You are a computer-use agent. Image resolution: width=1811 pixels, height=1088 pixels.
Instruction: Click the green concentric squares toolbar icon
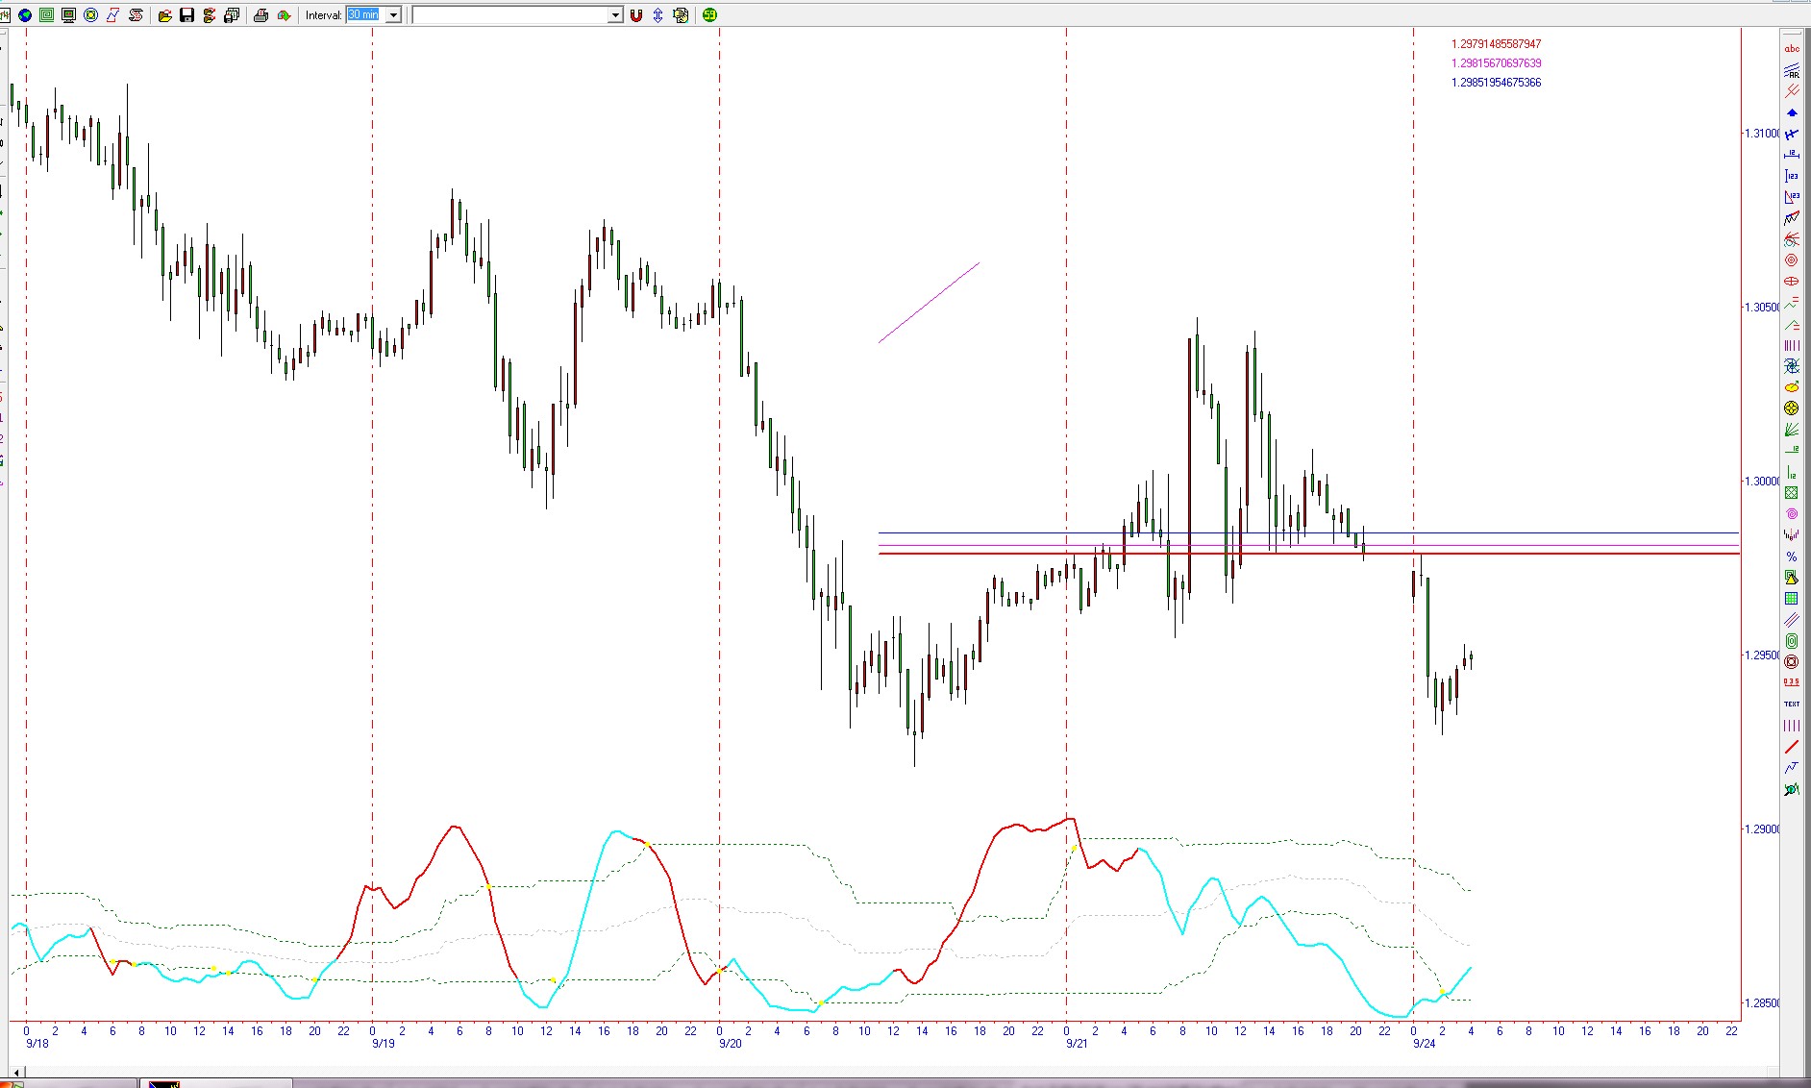(47, 15)
